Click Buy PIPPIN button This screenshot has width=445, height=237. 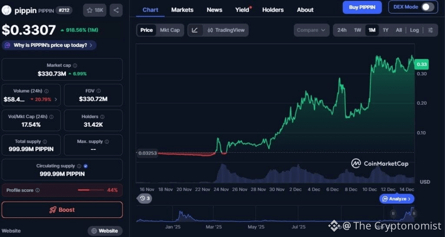[362, 7]
